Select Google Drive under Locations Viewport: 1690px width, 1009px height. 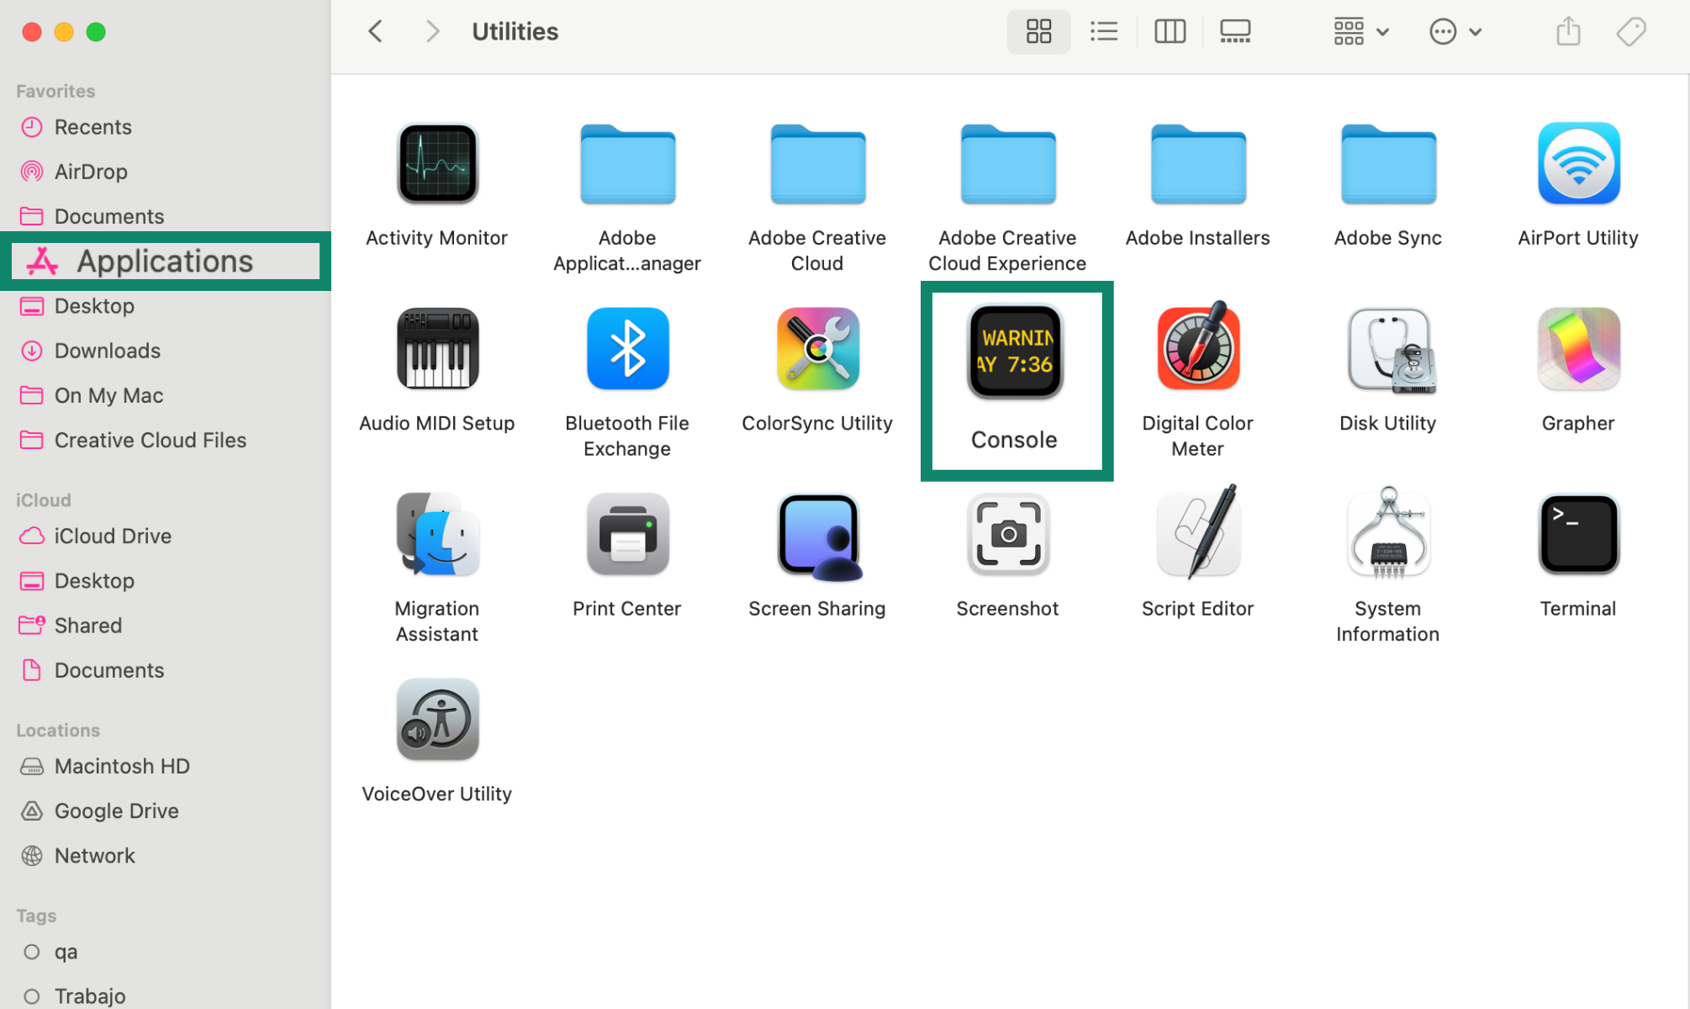point(116,811)
